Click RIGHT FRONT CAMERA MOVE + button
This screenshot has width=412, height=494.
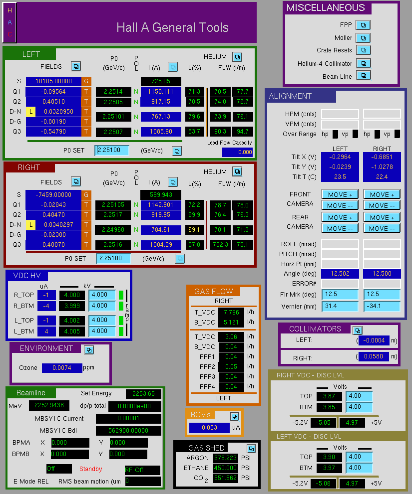pyautogui.click(x=382, y=194)
